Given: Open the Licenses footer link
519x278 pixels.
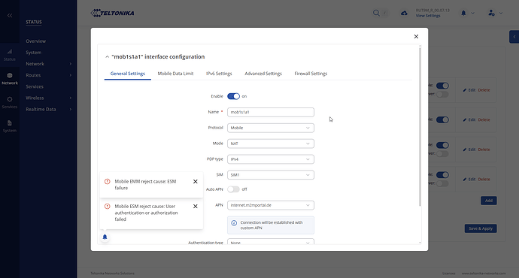Looking at the screenshot, I should pos(449,273).
